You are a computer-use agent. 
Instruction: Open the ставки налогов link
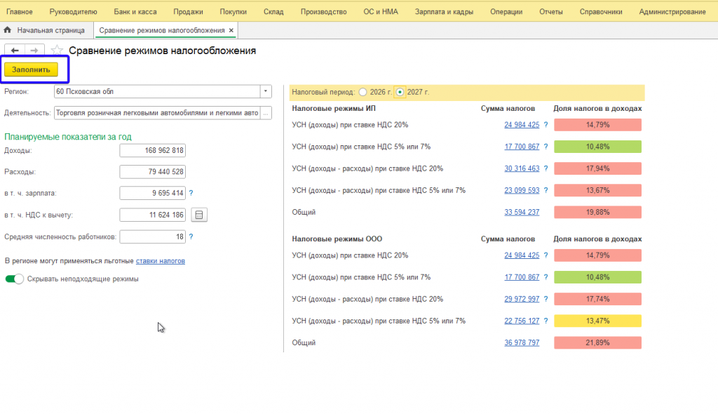pyautogui.click(x=161, y=261)
